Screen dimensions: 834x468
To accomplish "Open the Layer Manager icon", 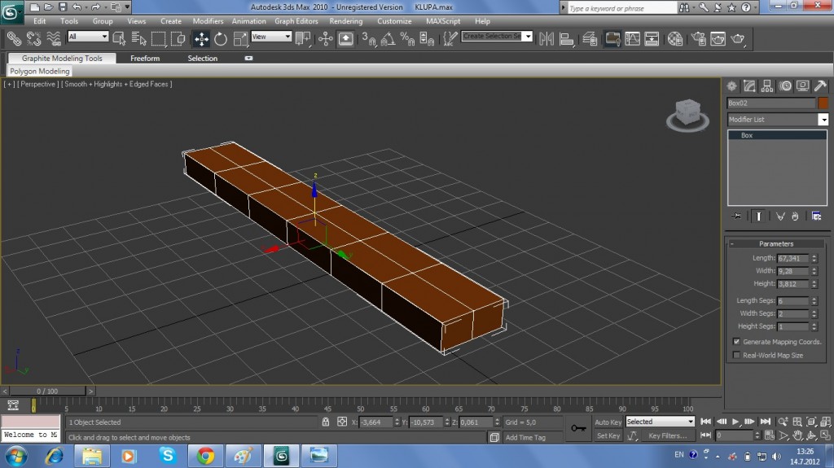I will [590, 39].
